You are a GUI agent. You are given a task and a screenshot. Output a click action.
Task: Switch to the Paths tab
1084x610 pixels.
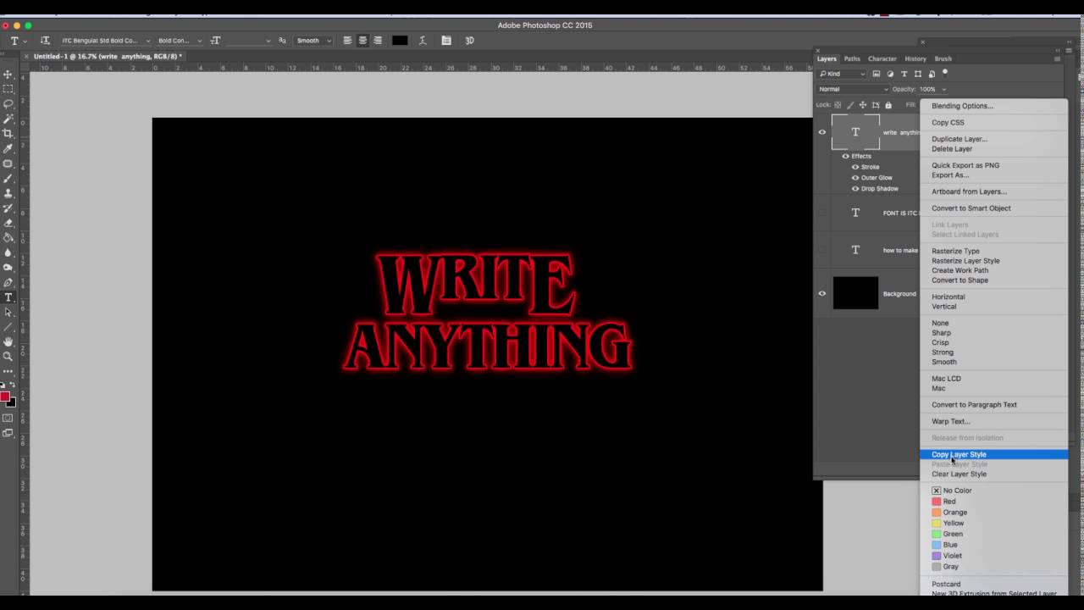tap(852, 58)
